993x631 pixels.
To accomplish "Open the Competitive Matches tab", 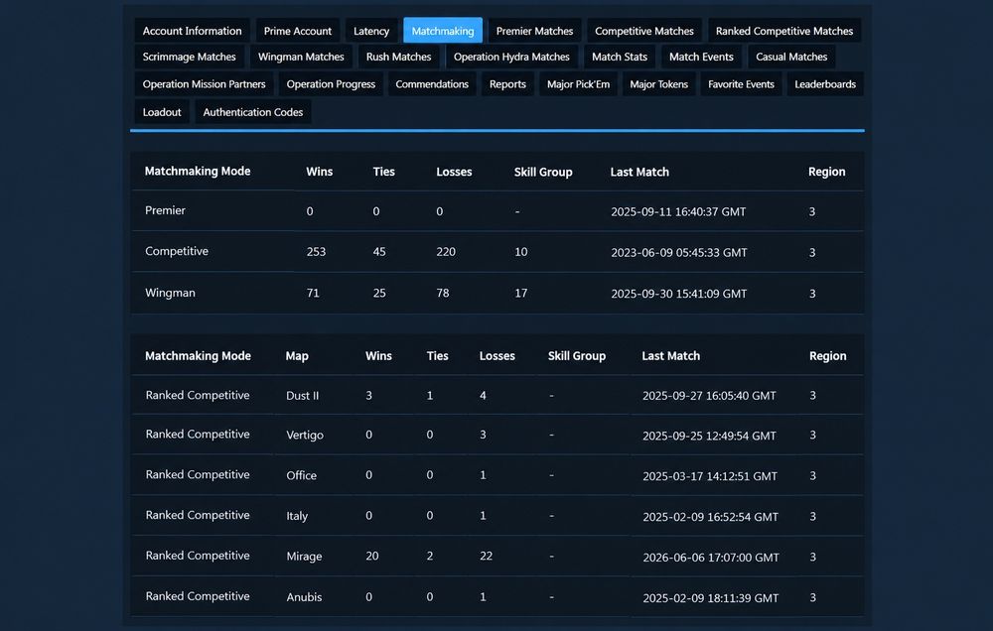I will pyautogui.click(x=644, y=31).
